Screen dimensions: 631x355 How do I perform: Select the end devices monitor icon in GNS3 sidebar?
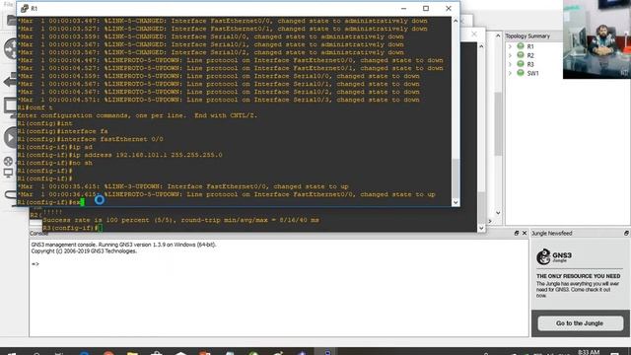point(11,107)
